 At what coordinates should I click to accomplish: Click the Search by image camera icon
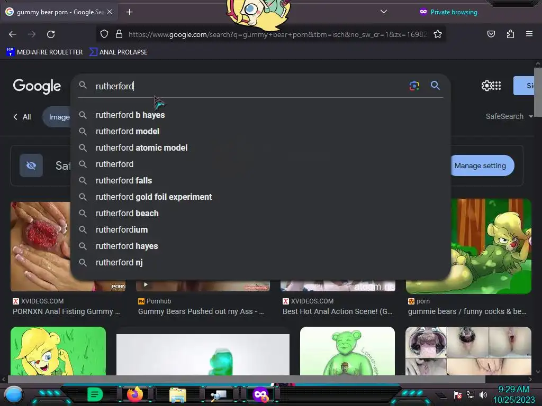414,86
